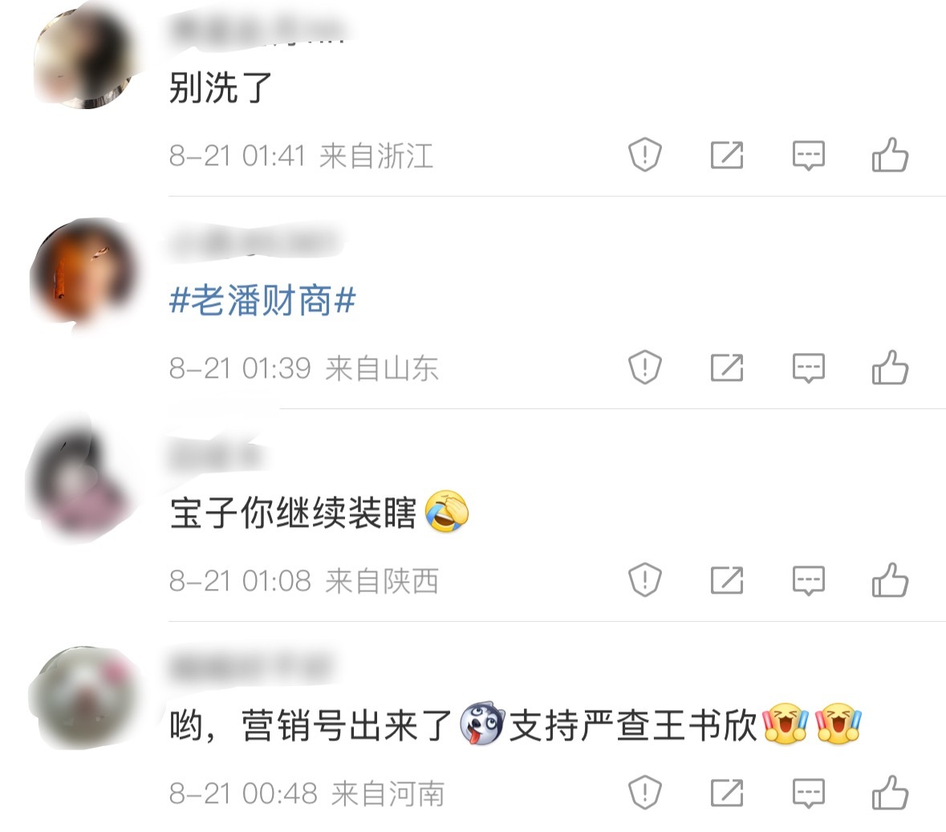Reply to the comment from 山东

pos(809,368)
